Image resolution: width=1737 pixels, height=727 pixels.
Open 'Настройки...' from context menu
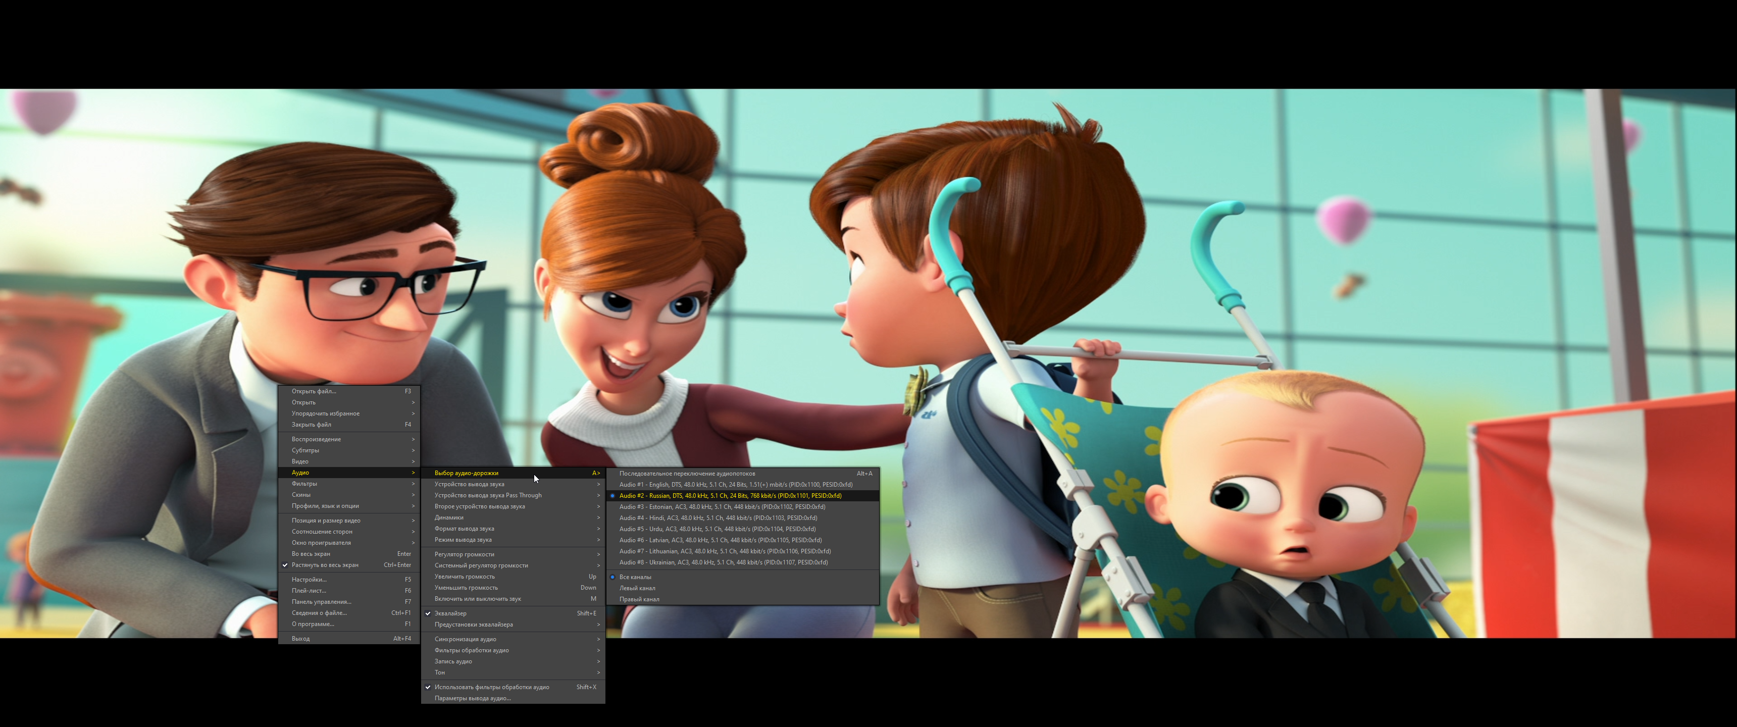click(309, 579)
